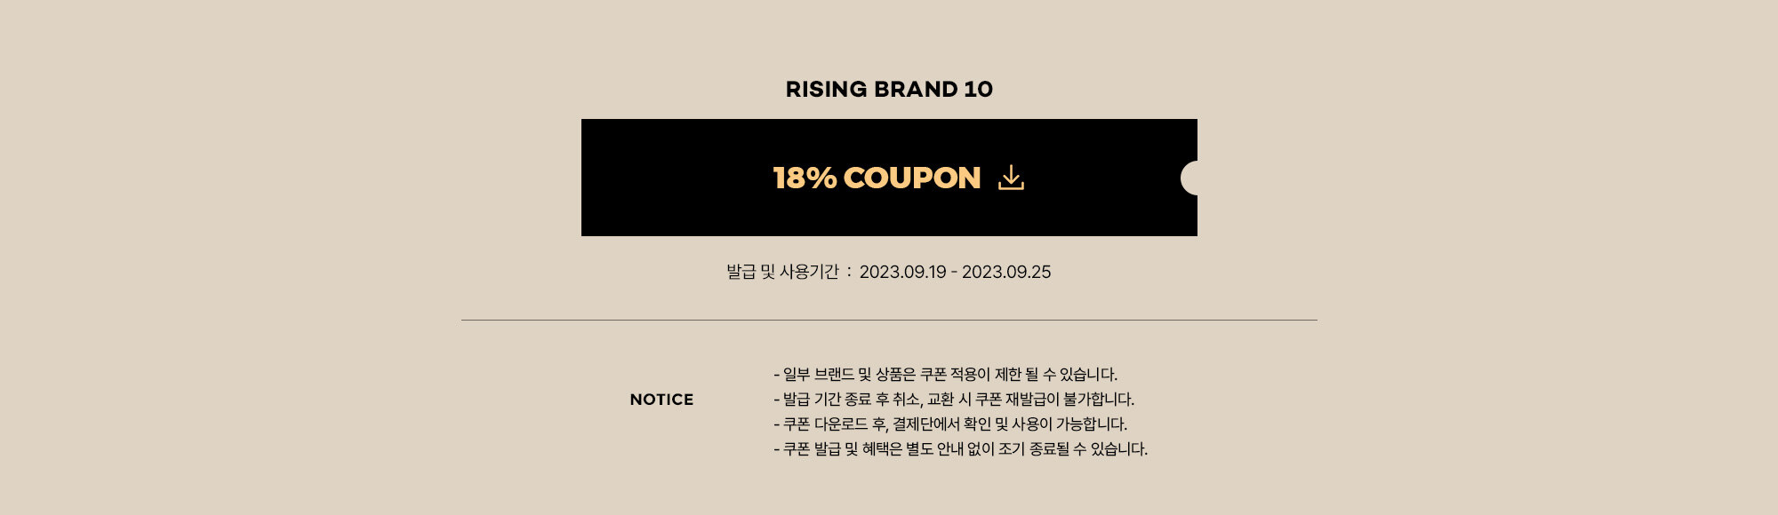Click the bold "NOTICE" label
This screenshot has height=515, width=1778.
pyautogui.click(x=661, y=400)
